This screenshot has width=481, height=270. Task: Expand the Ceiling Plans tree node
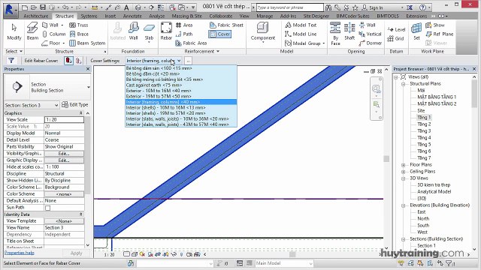(x=404, y=172)
